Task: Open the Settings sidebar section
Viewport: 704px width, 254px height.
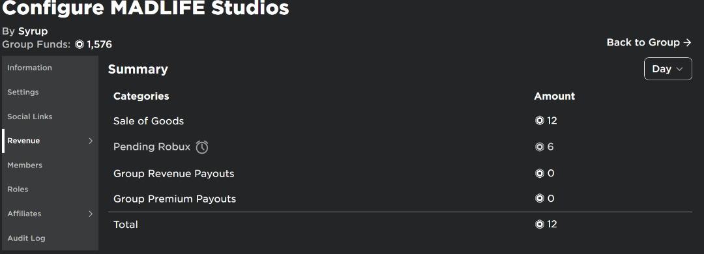Action: pos(50,92)
